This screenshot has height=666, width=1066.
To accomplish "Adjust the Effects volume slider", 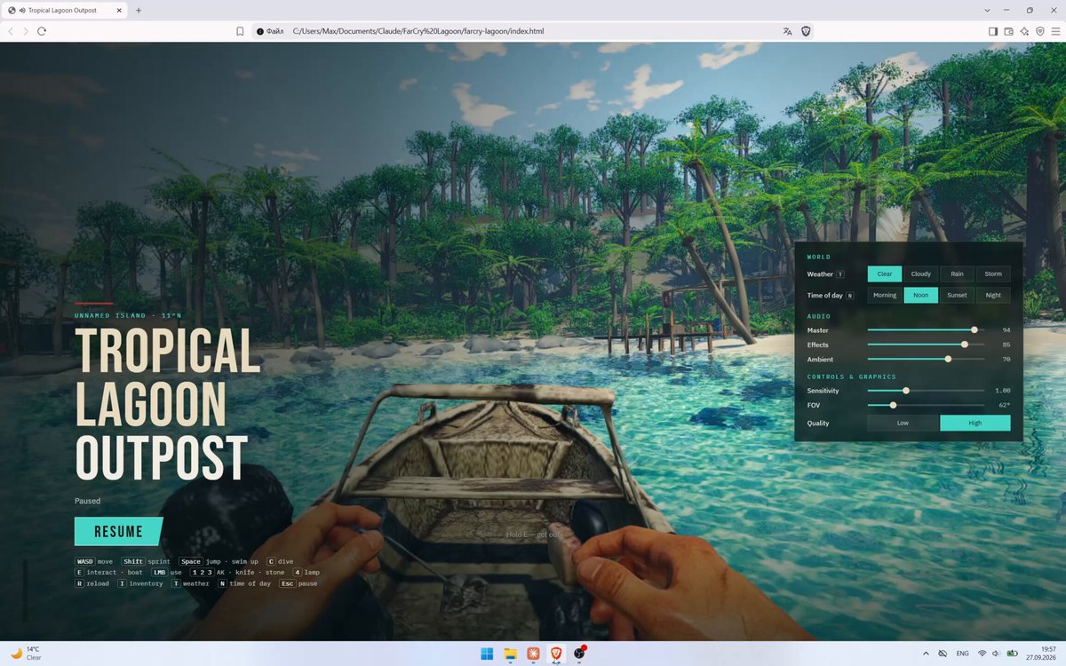I will pyautogui.click(x=926, y=345).
